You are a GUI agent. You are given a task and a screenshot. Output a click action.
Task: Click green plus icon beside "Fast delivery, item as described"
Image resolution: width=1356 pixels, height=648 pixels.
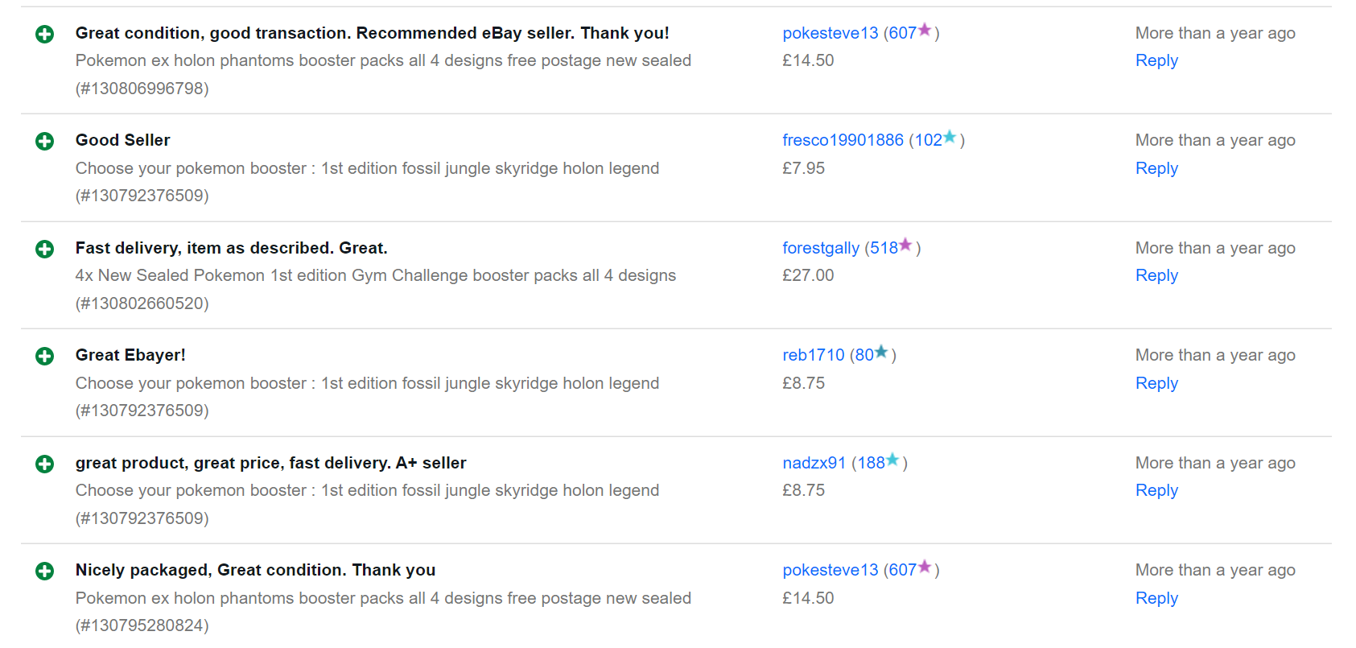tap(45, 250)
